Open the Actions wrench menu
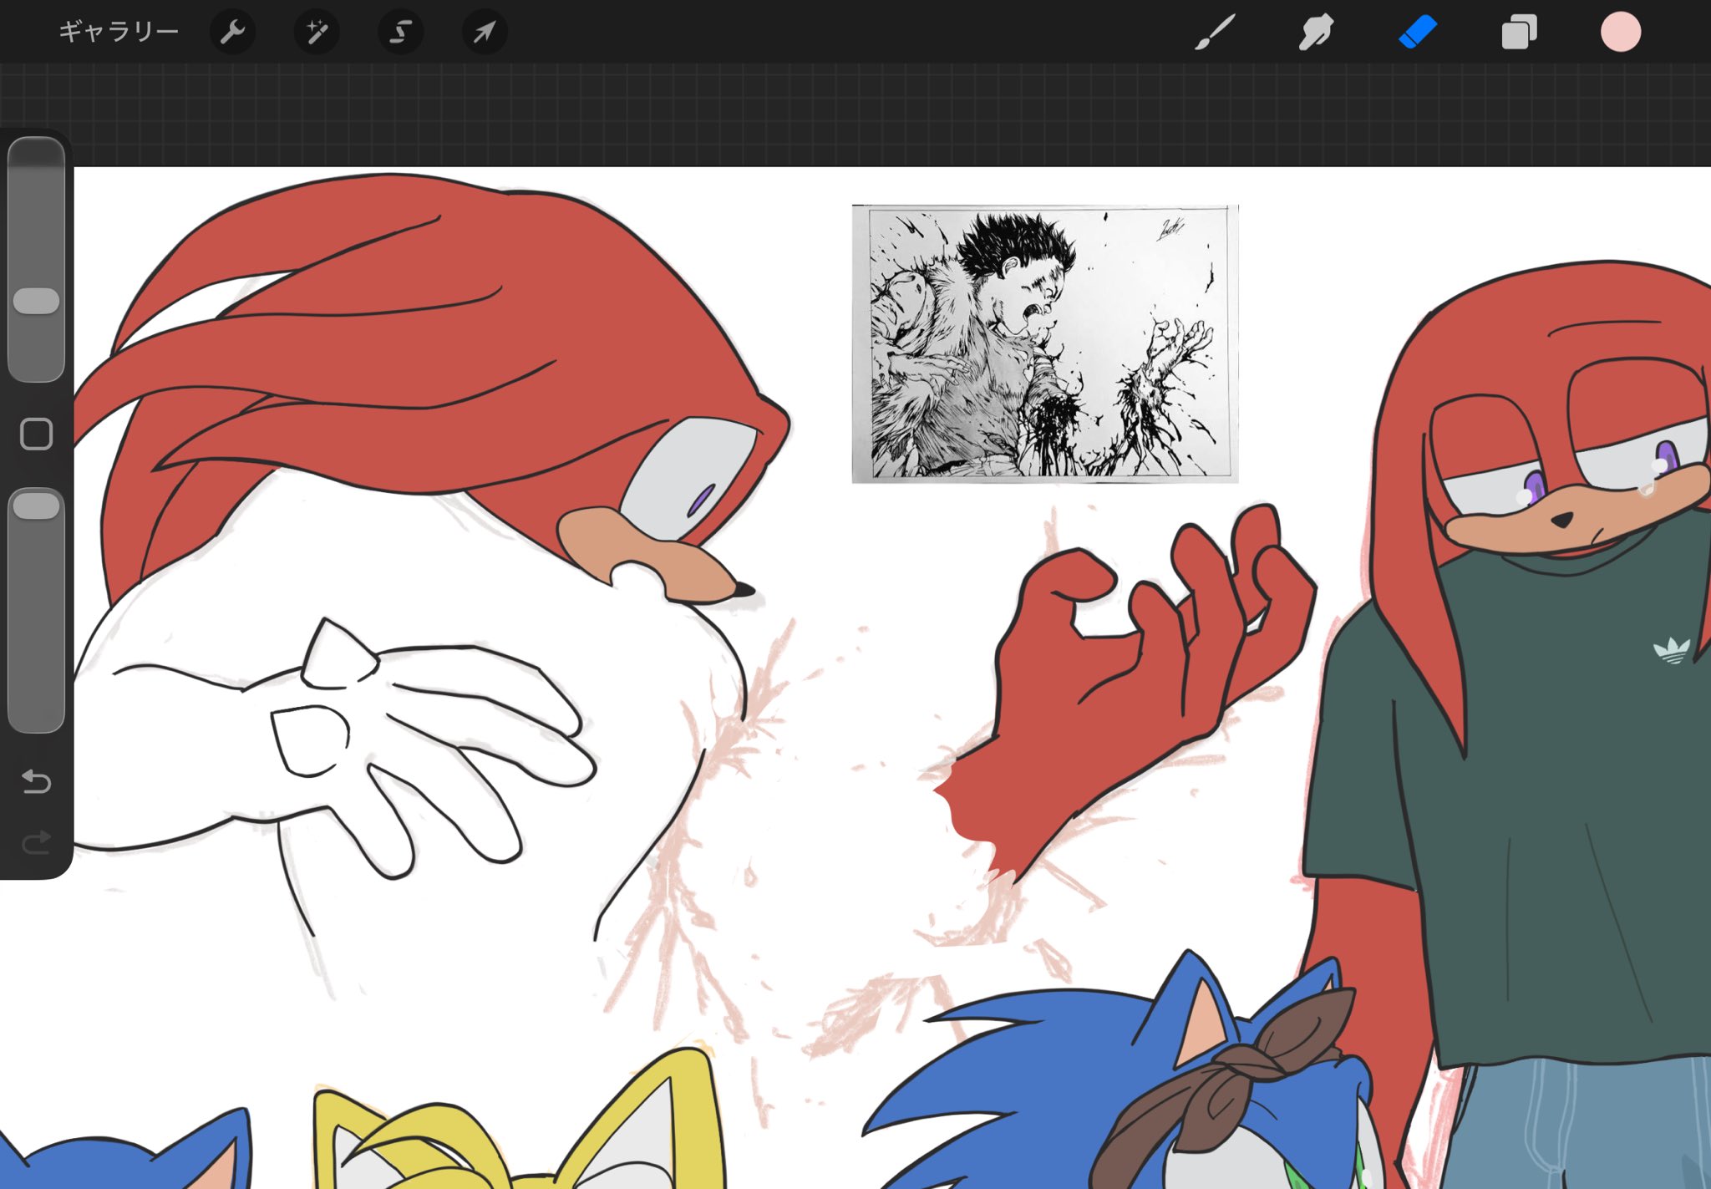1711x1189 pixels. (x=232, y=33)
